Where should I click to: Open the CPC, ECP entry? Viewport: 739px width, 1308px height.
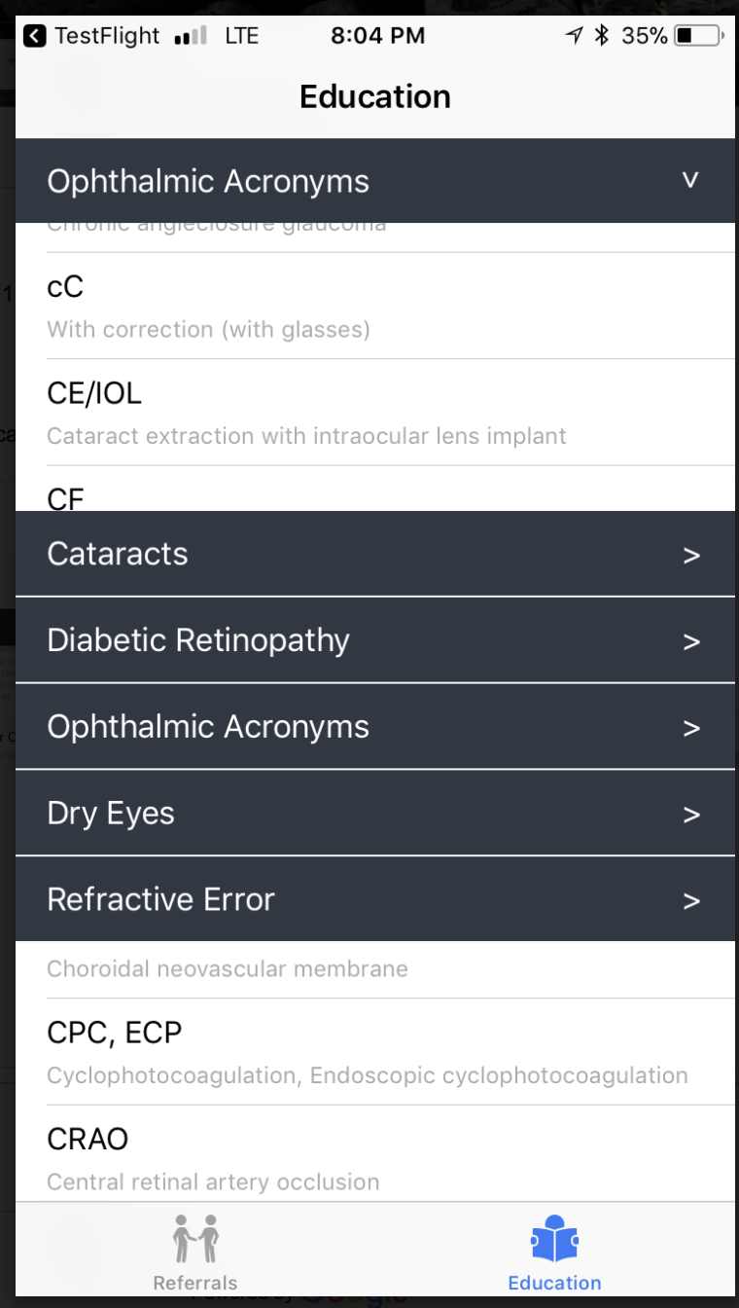pos(374,1051)
